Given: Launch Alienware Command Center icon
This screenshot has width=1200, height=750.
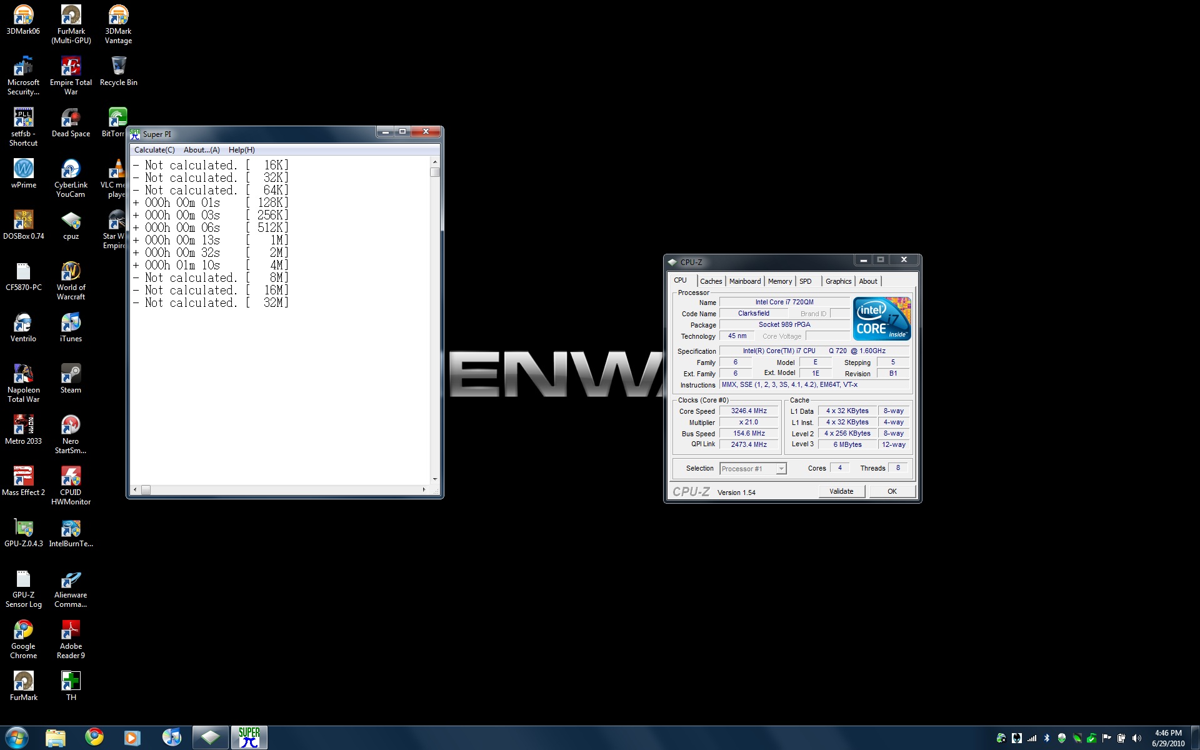Looking at the screenshot, I should pos(71,588).
